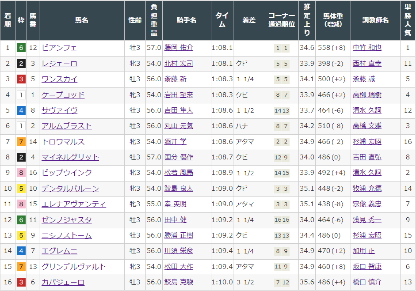Image resolution: width=416 pixels, height=291 pixels.
Task: Open horse page for デンタルバルーン
Action: point(70,189)
